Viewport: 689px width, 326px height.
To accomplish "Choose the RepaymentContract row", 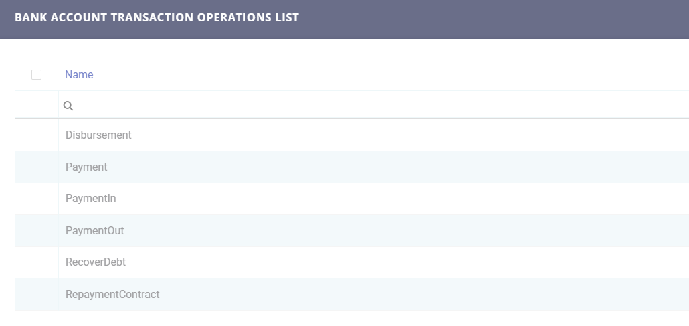I will (x=112, y=294).
